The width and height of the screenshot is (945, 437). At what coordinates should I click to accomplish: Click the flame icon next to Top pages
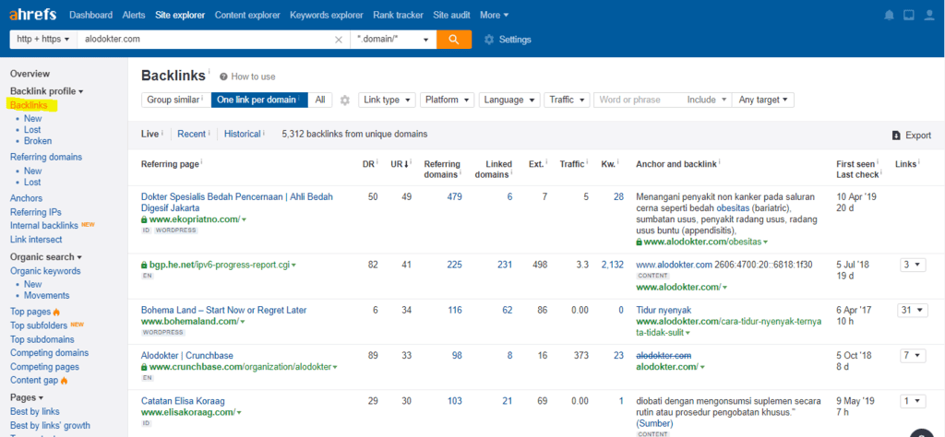pos(56,312)
